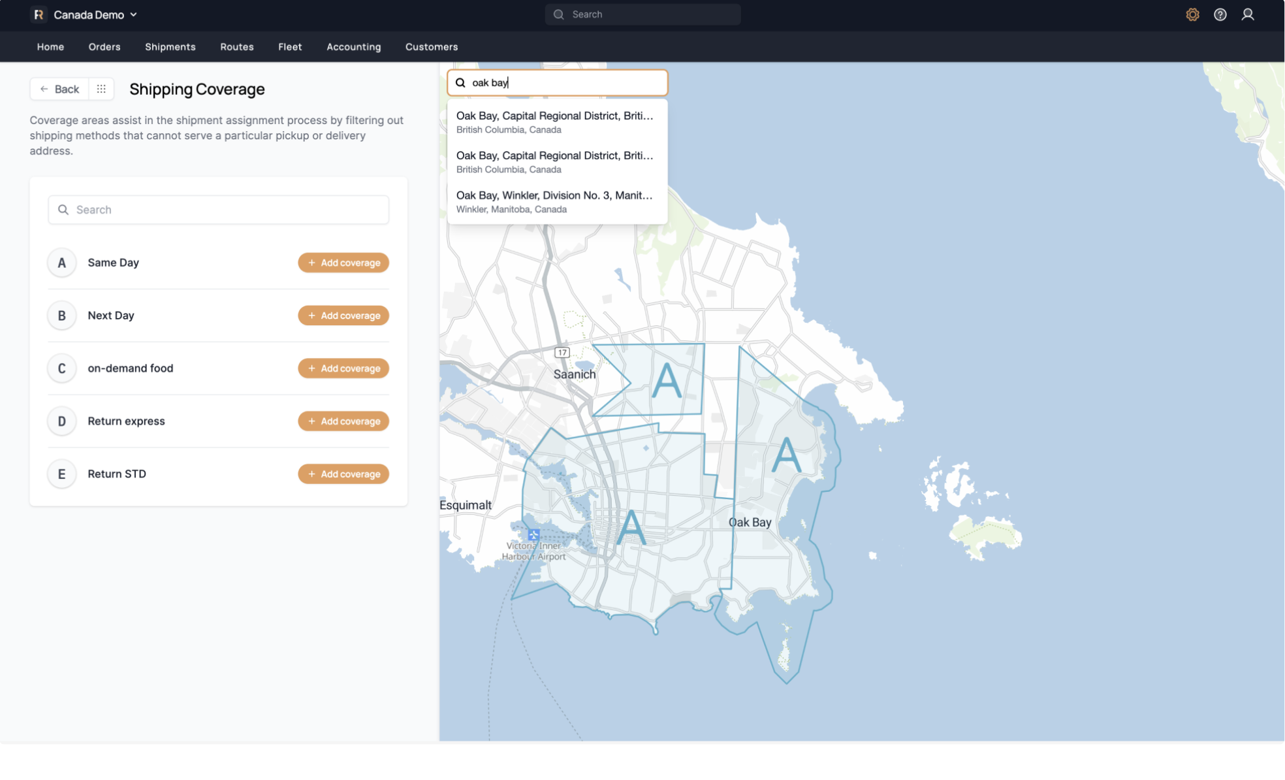Click the Oak Bay coverage polygon A label
1285x780 pixels.
point(785,455)
